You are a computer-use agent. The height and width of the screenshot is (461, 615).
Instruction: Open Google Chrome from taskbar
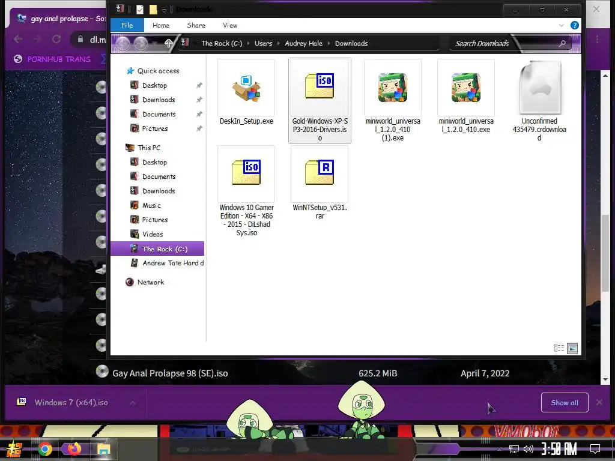point(44,449)
